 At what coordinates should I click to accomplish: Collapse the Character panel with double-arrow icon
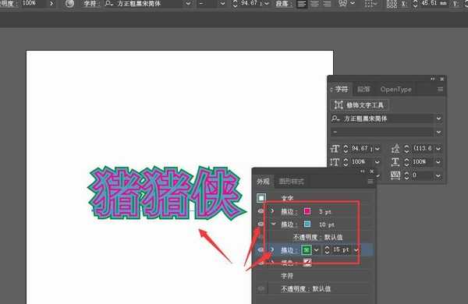coord(432,79)
